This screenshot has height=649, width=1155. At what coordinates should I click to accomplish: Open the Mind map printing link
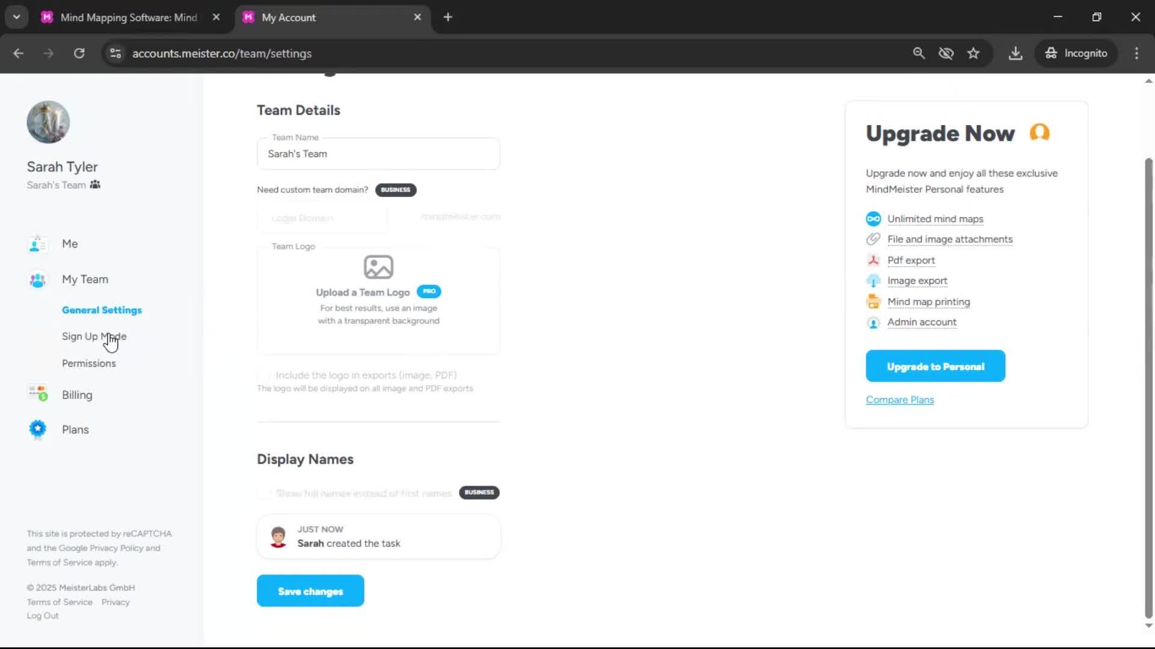pos(928,302)
